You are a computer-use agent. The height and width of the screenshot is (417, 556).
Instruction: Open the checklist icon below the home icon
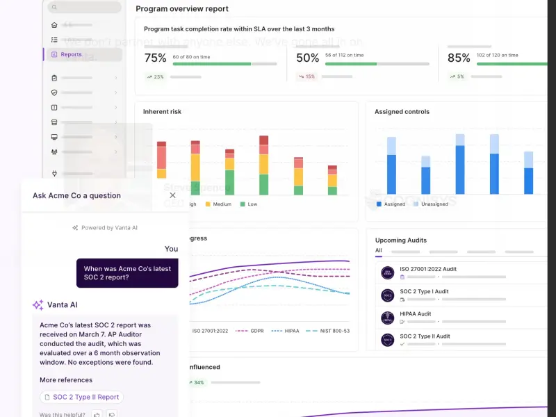pyautogui.click(x=54, y=40)
